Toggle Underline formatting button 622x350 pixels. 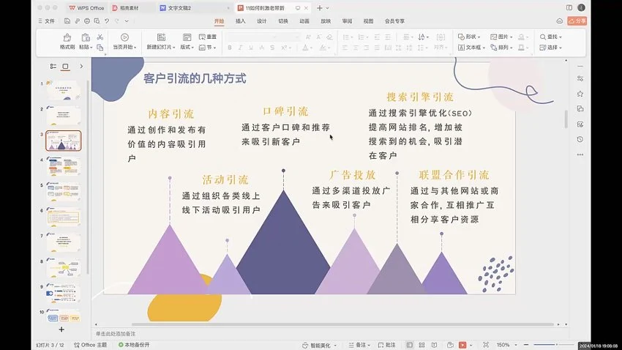[251, 48]
